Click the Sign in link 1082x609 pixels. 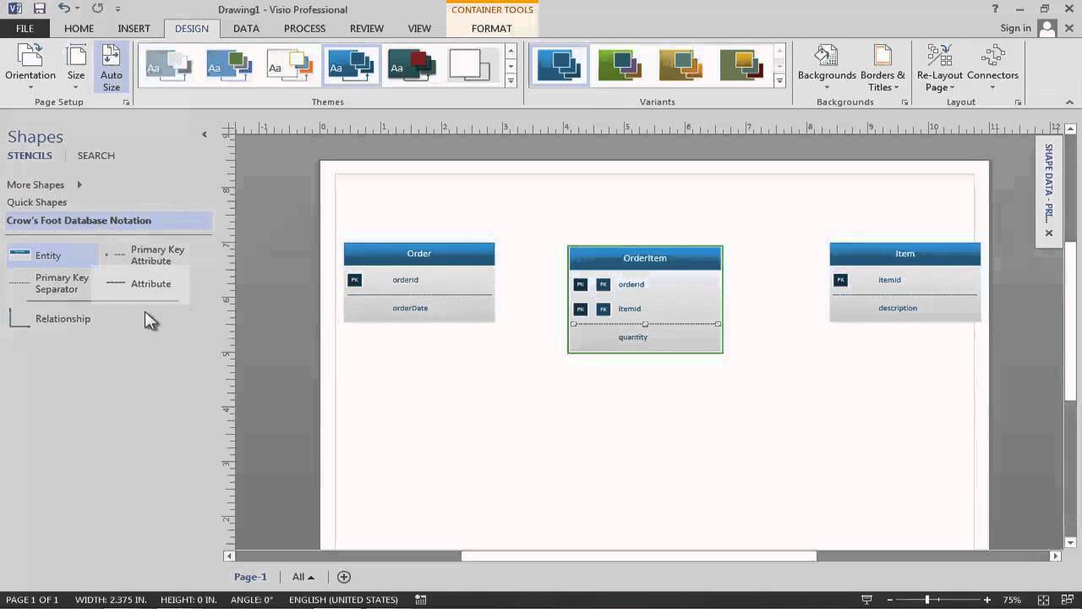1015,28
